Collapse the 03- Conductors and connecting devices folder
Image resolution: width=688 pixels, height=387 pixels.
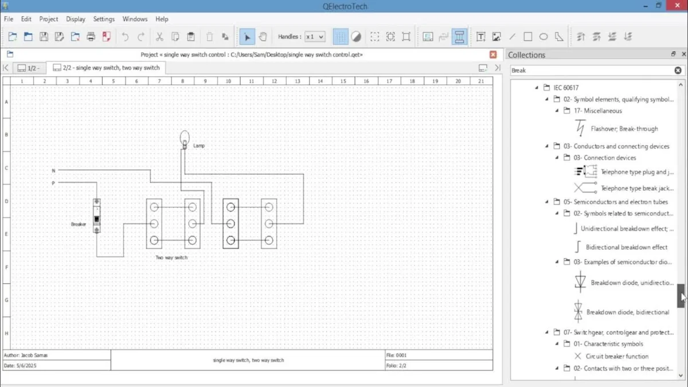[x=547, y=146]
